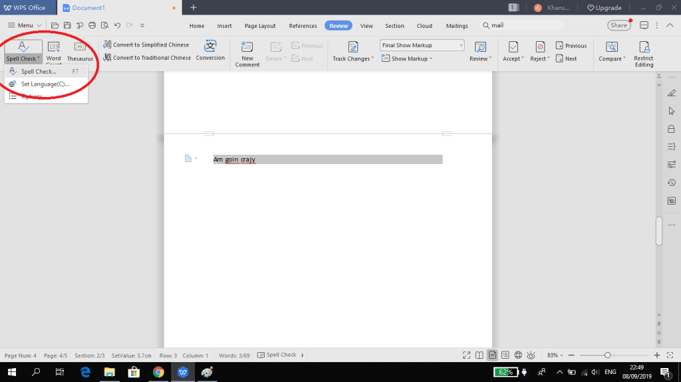Adjust the zoom slider handle
The image size is (681, 382).
607,355
